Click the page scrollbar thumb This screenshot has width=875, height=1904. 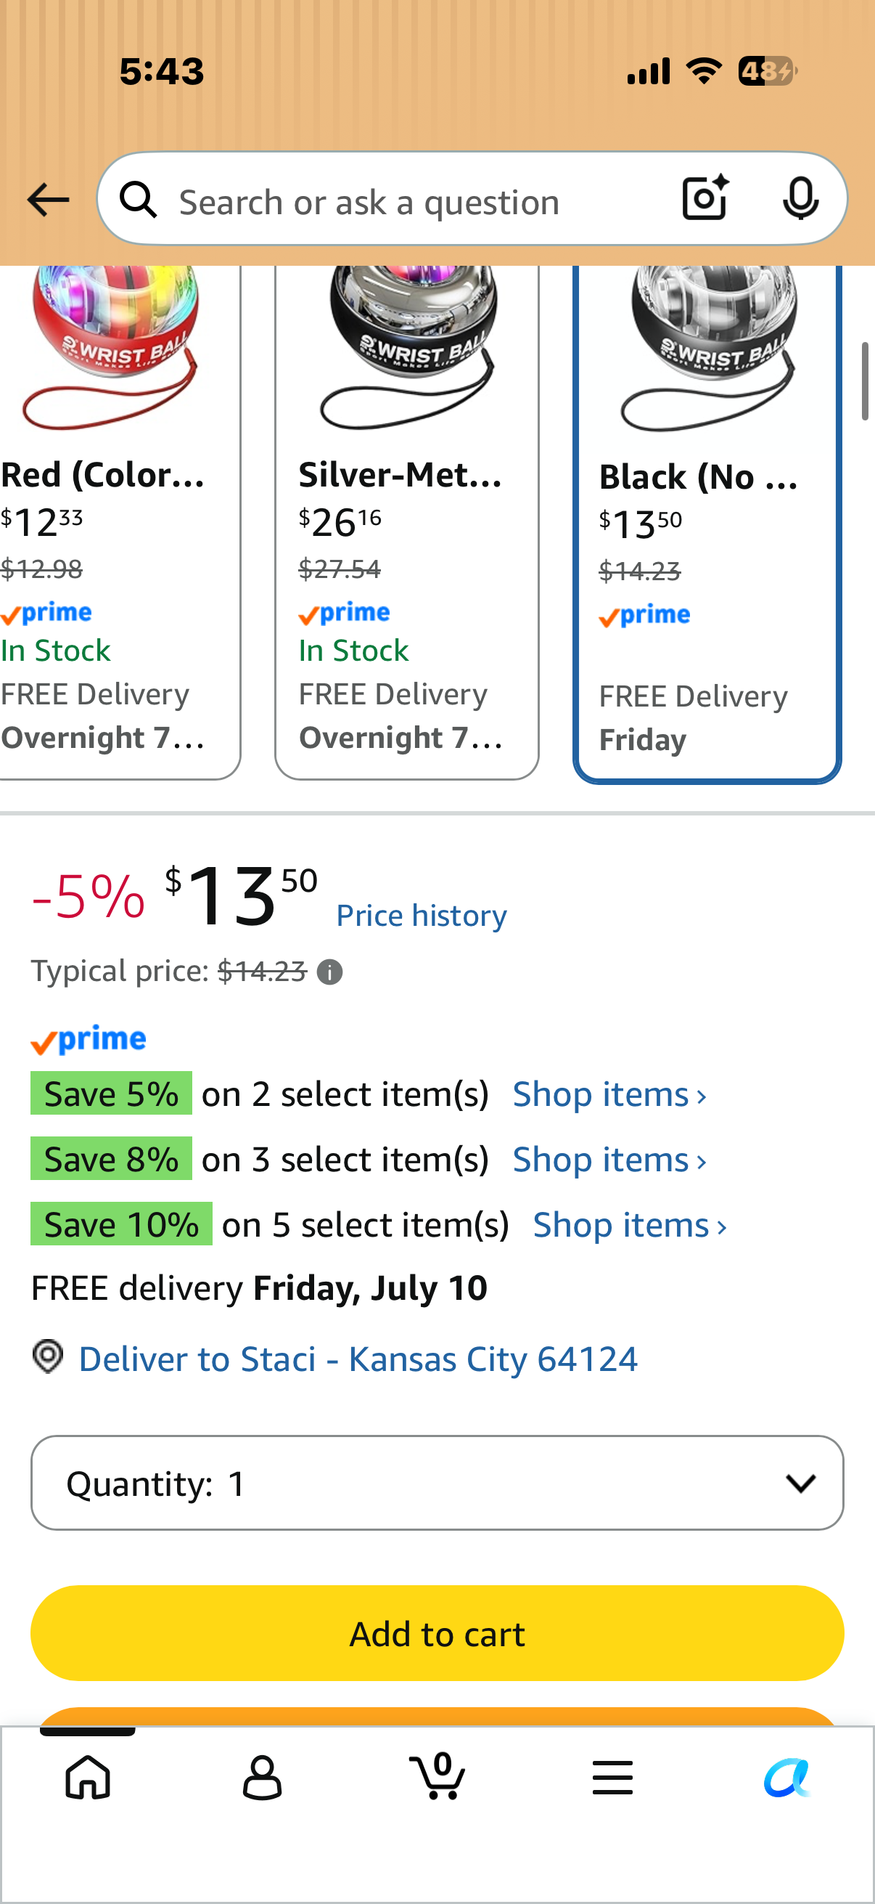point(866,381)
